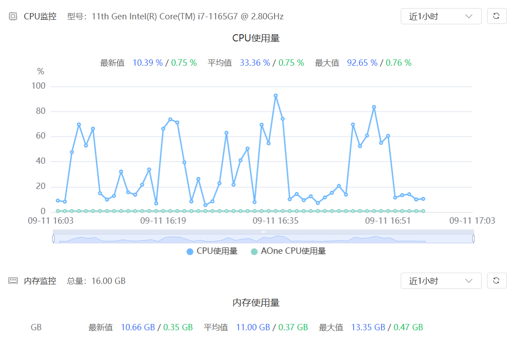The height and width of the screenshot is (346, 514).
Task: Click the peak data point near 92%
Action: (x=276, y=96)
